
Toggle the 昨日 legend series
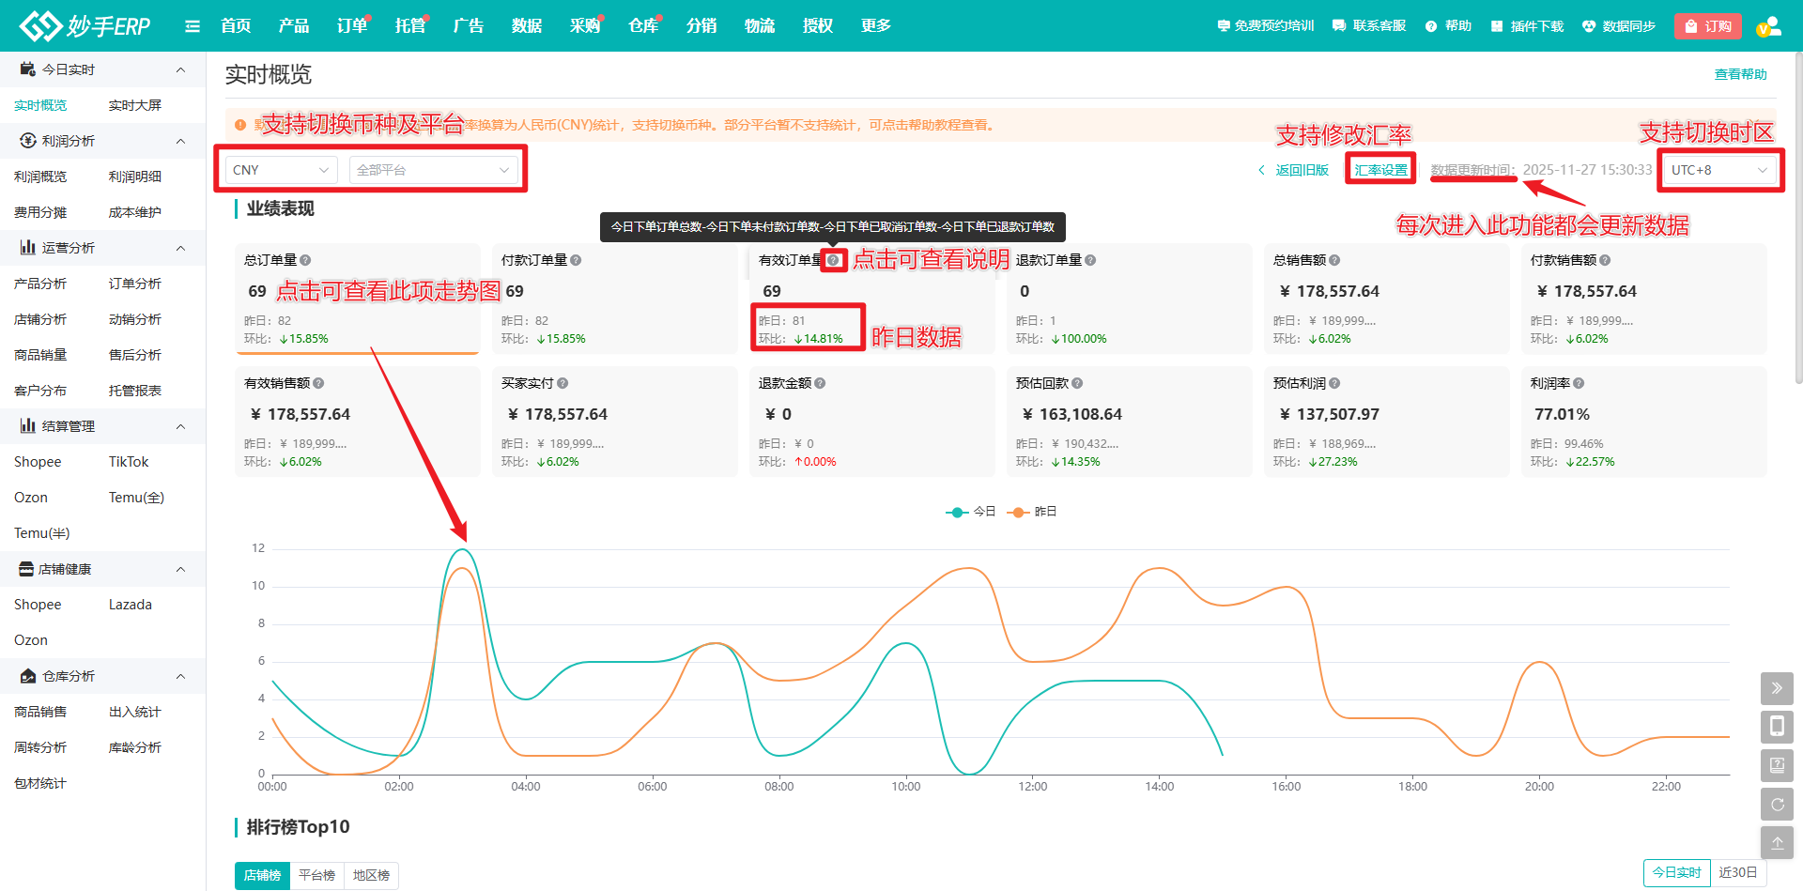(1032, 512)
